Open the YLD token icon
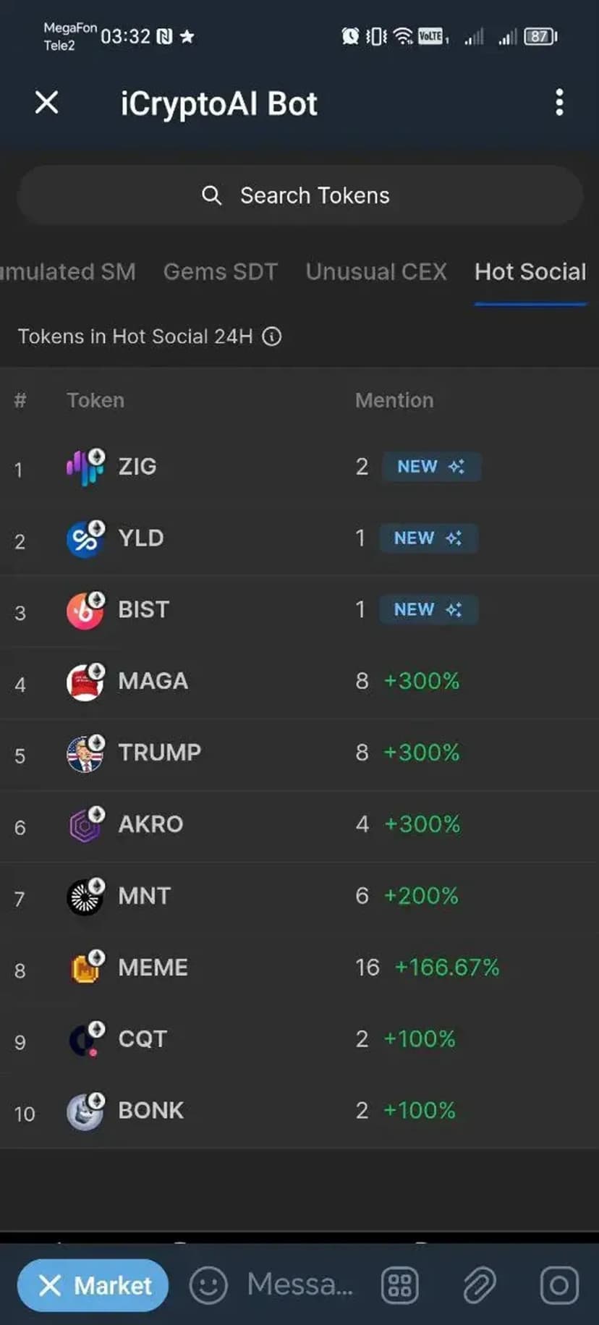599x1325 pixels. click(x=85, y=538)
